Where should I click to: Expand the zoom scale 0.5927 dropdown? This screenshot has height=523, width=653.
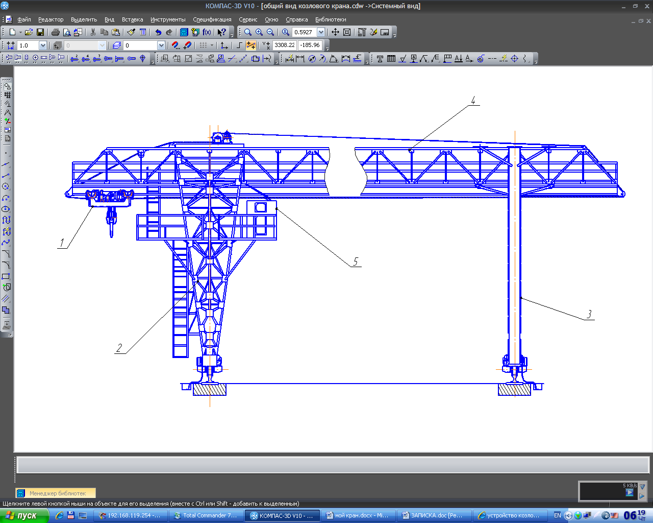point(321,32)
